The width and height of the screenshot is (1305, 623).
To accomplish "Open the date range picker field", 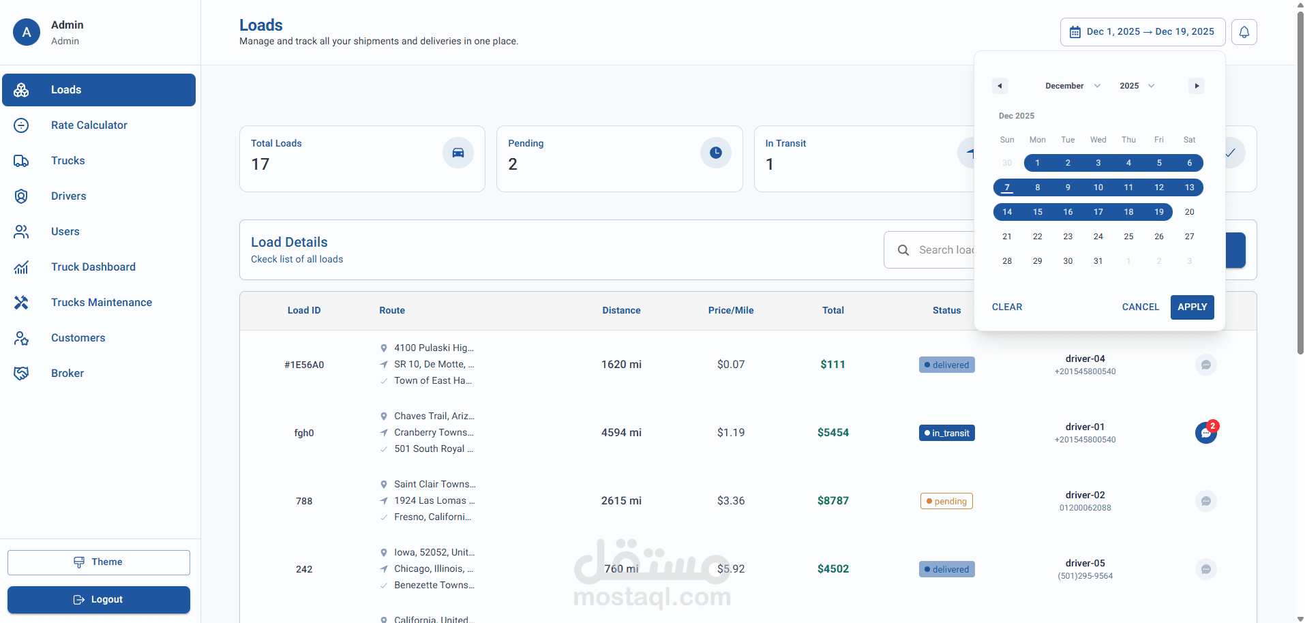I will pos(1143,32).
